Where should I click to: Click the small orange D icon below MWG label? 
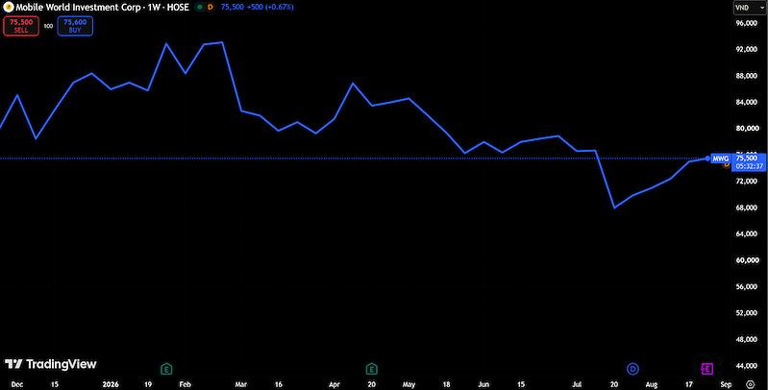coord(728,164)
